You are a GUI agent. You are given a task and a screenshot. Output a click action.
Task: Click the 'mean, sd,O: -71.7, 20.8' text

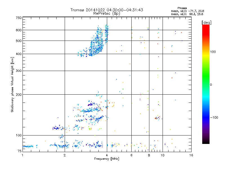(x=187, y=11)
